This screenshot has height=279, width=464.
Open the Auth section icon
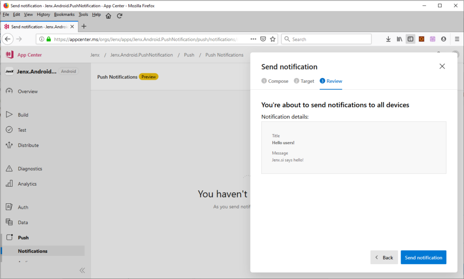click(9, 207)
